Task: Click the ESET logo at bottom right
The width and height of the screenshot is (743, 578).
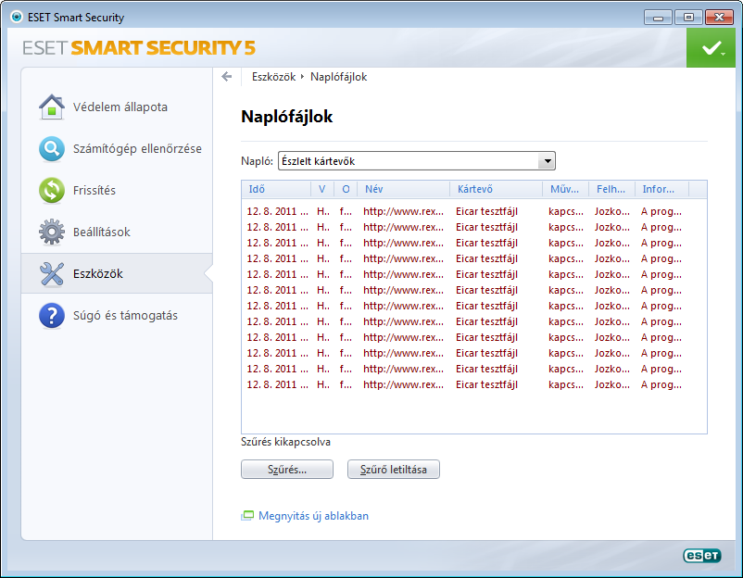Action: coord(702,555)
